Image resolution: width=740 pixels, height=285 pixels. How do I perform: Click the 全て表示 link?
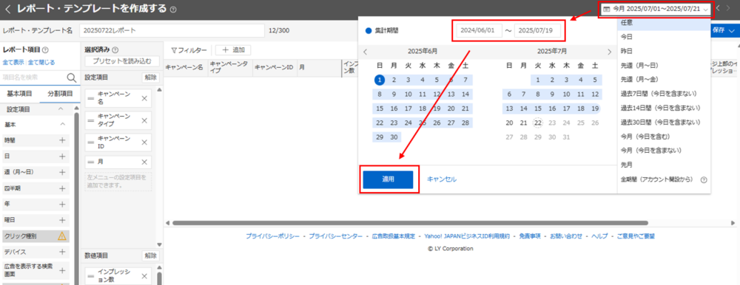coord(13,62)
